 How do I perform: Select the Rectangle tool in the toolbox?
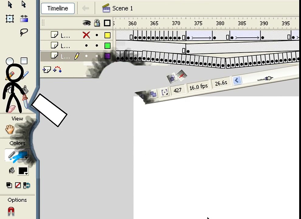click(x=24, y=61)
